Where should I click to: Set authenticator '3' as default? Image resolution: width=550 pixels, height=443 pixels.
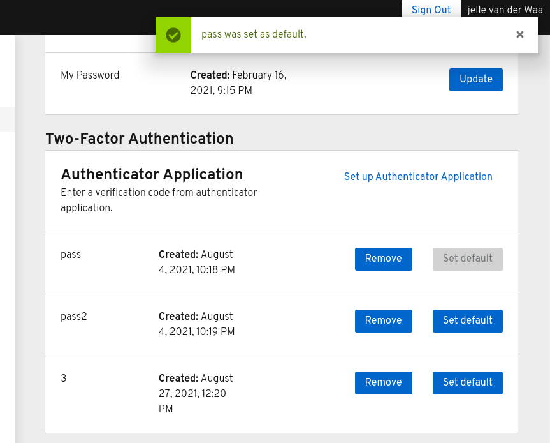pyautogui.click(x=467, y=382)
